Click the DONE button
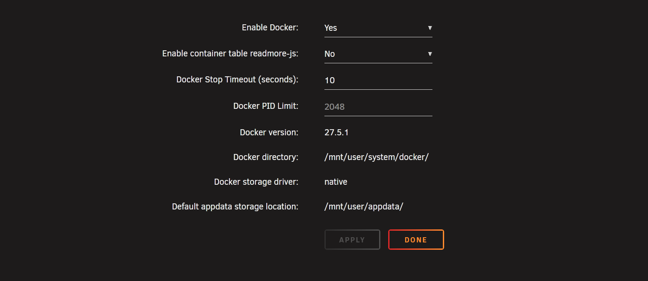648x281 pixels. 416,240
